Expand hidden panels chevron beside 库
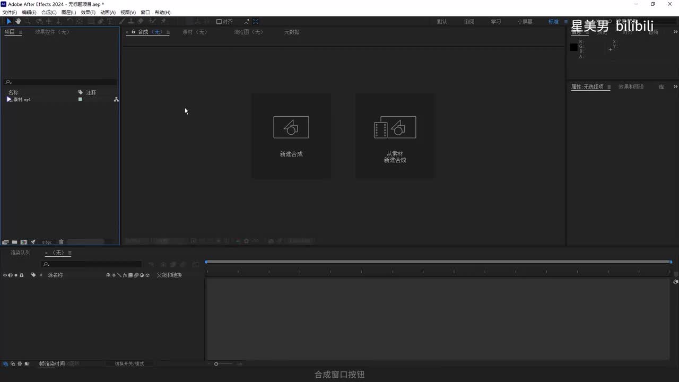679x382 pixels. pos(675,86)
